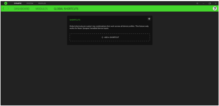This screenshot has height=106, width=219.
Task: Select the Global Shortcuts tab
Action: click(66, 9)
